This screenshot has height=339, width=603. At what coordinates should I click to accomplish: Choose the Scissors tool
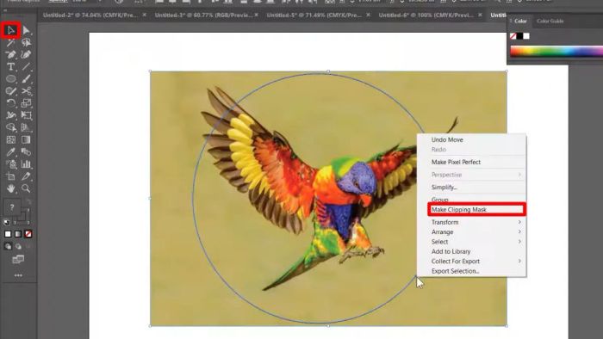(26, 91)
